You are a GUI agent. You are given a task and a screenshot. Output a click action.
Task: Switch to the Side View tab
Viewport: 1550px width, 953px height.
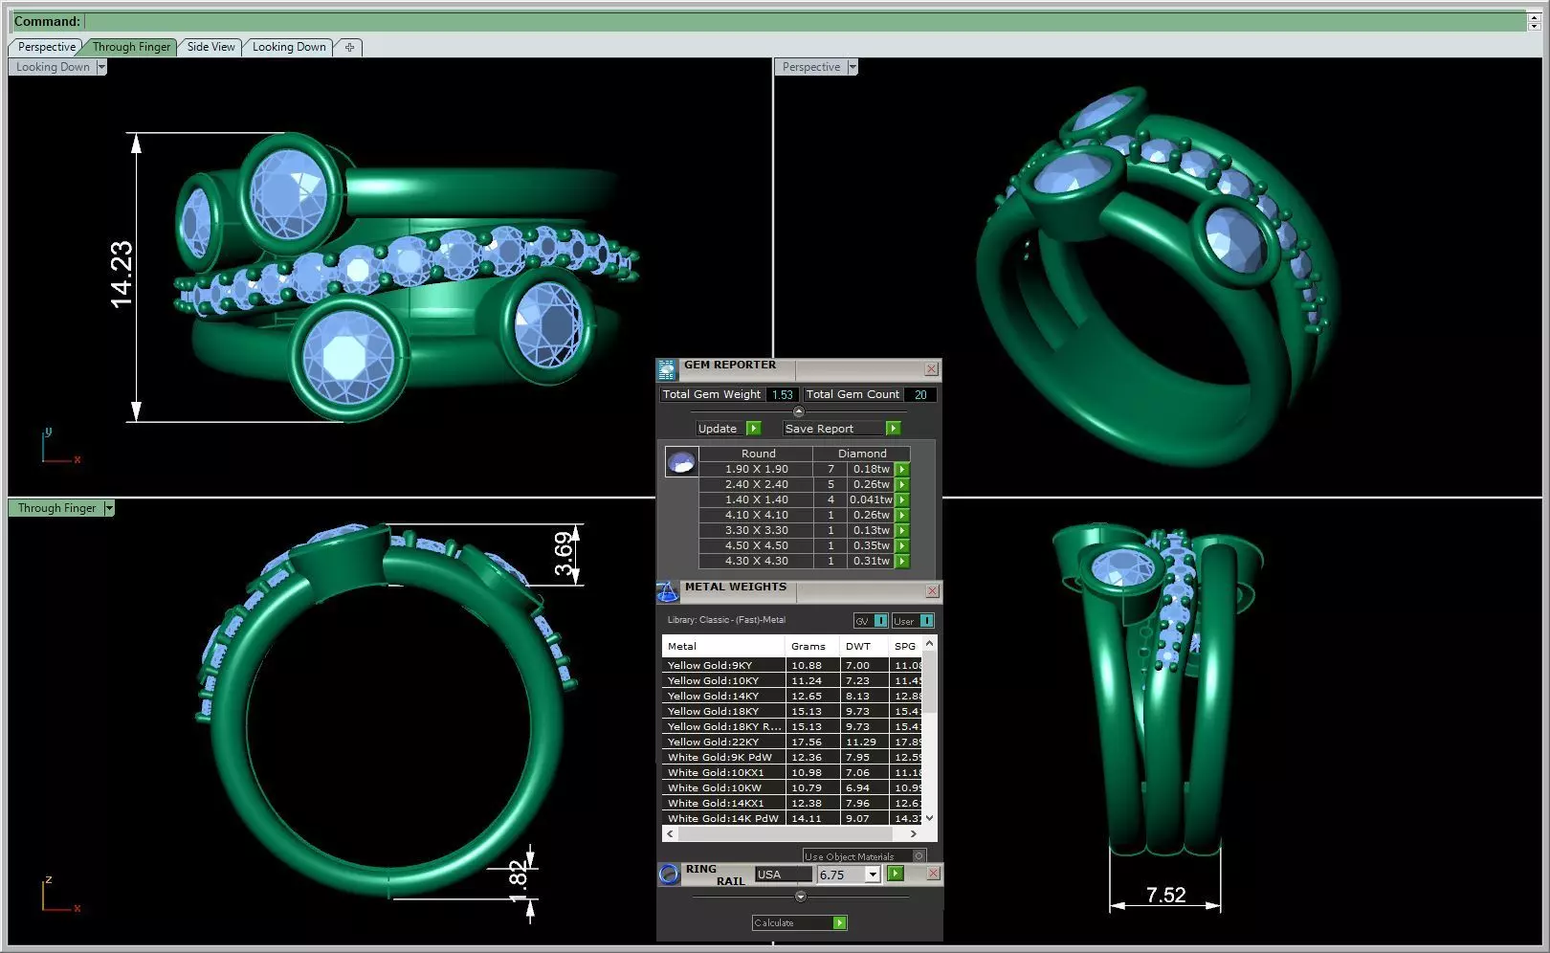[x=210, y=47]
